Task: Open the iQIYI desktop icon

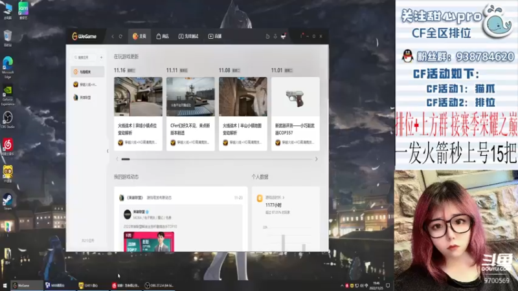Action: click(x=23, y=10)
